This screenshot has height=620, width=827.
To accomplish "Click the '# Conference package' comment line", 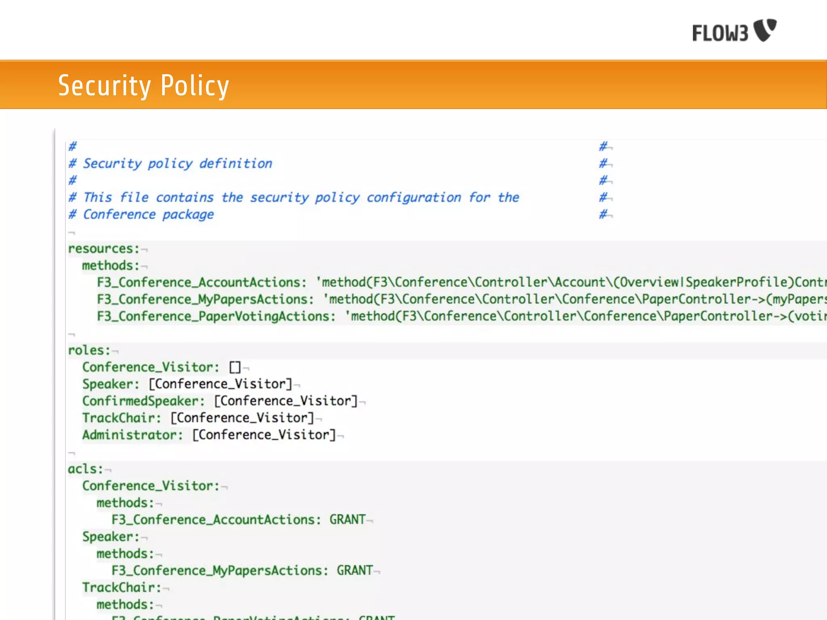I will point(141,215).
